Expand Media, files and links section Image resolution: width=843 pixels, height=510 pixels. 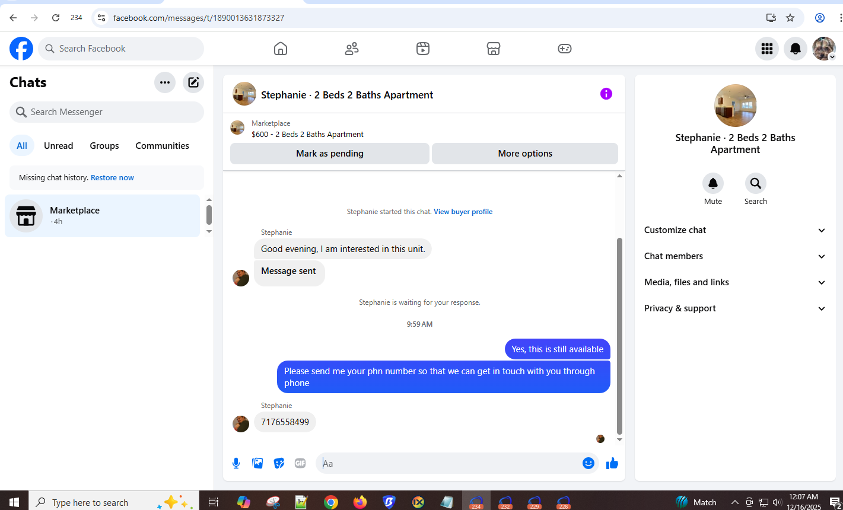tap(736, 282)
